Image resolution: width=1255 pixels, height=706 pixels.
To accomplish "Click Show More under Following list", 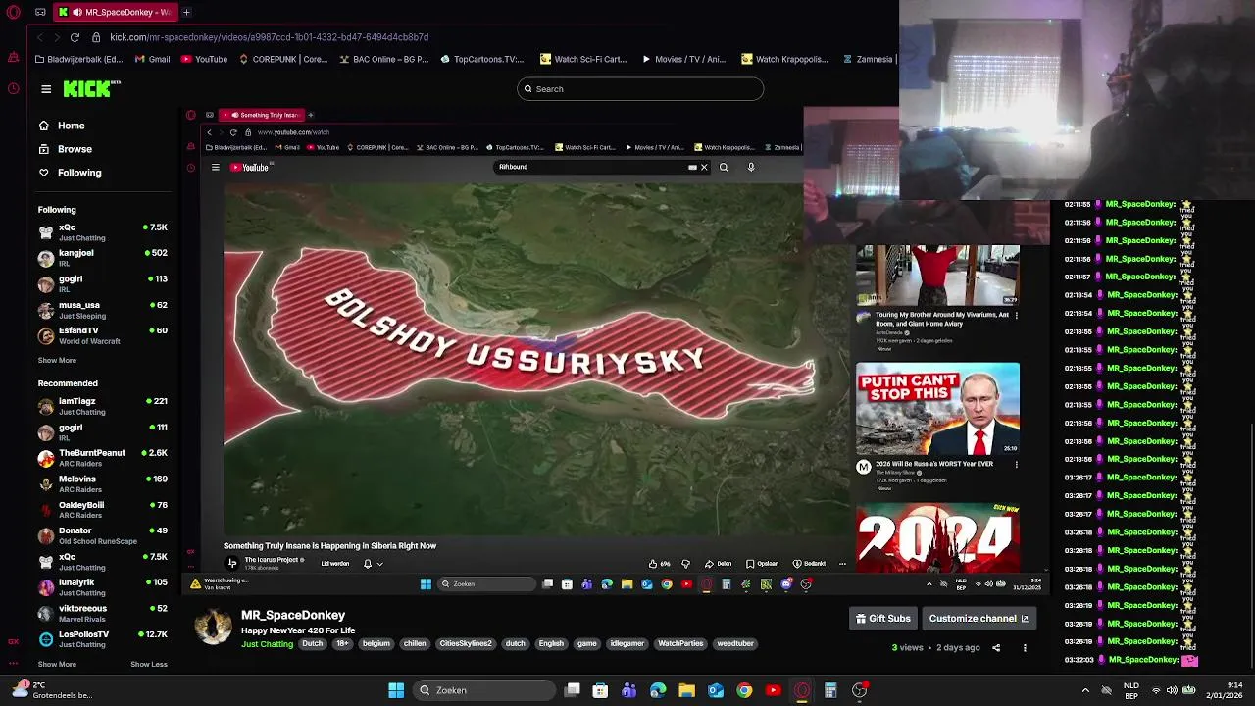I will point(57,360).
